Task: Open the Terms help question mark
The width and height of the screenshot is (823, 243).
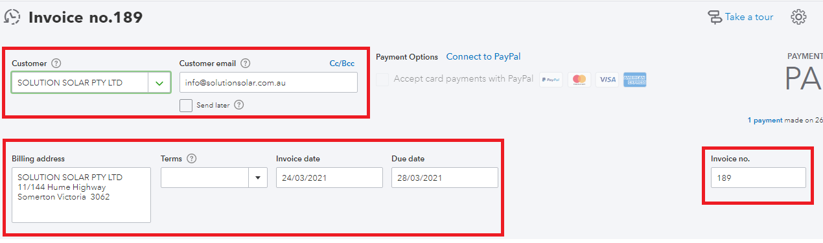Action: (x=191, y=159)
